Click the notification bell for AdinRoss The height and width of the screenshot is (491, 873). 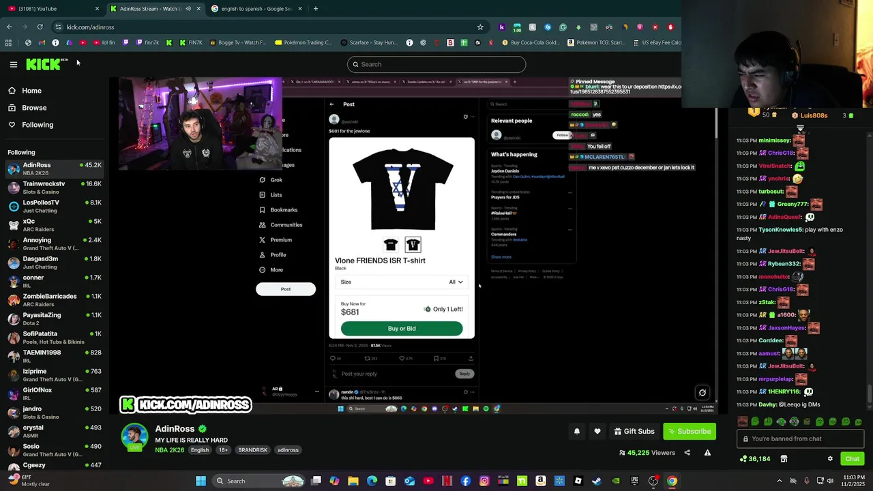point(577,431)
